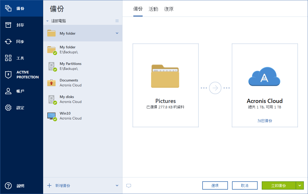
Task: Click the Documents briefcase icon
Action: click(51, 83)
